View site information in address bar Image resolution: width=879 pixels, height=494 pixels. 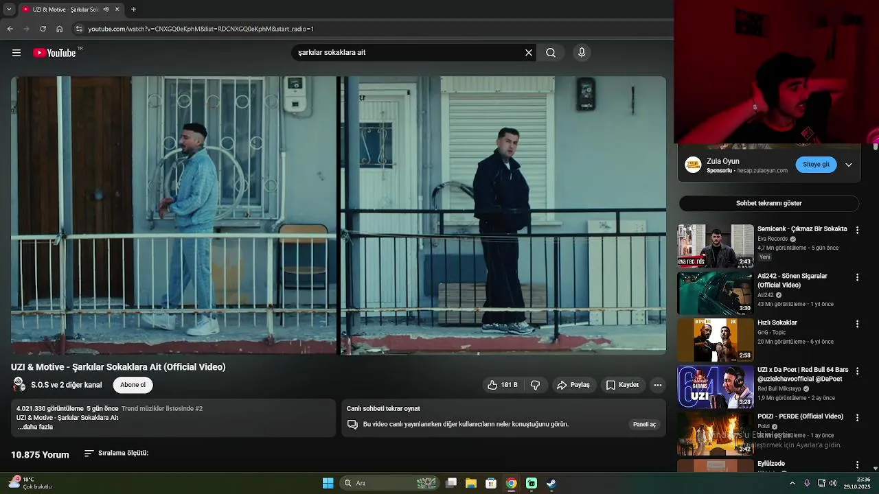tap(79, 29)
